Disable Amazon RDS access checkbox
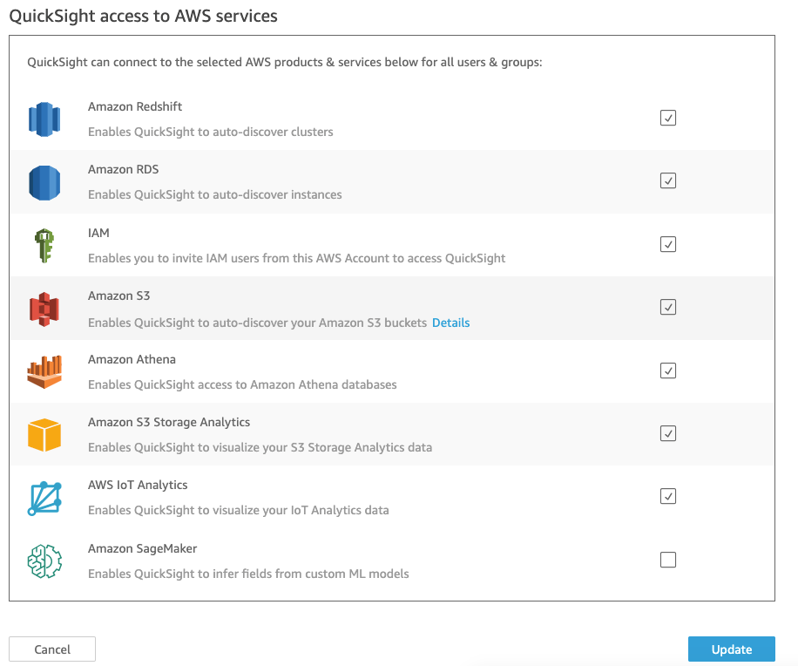Screen dimensions: 798x666 (x=668, y=180)
